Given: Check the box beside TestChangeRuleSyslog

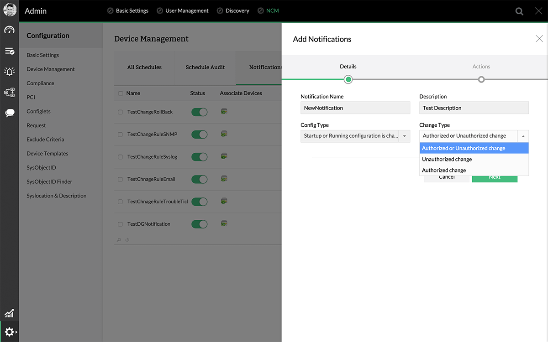Looking at the screenshot, I should 121,157.
